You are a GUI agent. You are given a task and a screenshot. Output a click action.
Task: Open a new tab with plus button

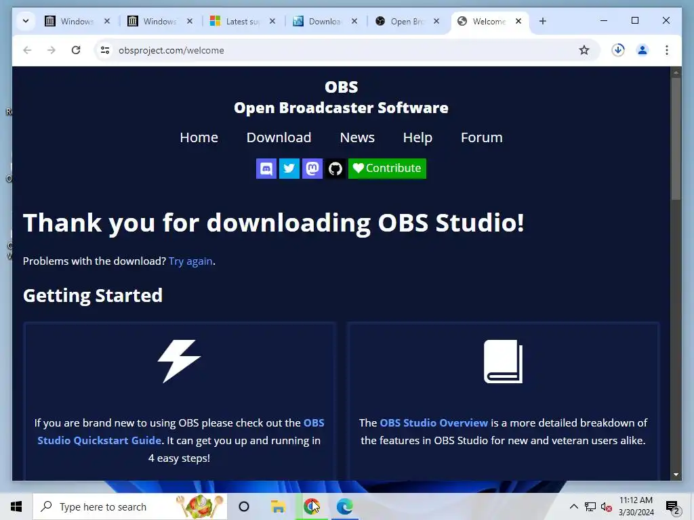(x=543, y=21)
